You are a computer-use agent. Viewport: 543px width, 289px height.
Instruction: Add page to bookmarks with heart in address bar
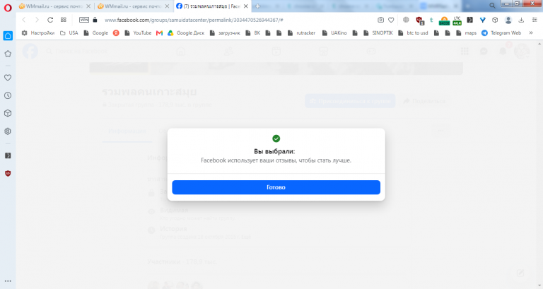[x=391, y=20]
